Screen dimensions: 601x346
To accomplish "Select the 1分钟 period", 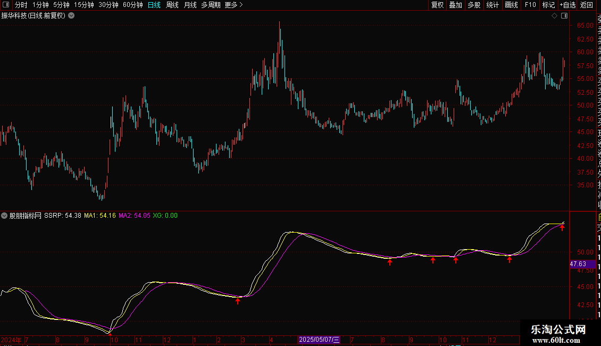I will [x=40, y=5].
